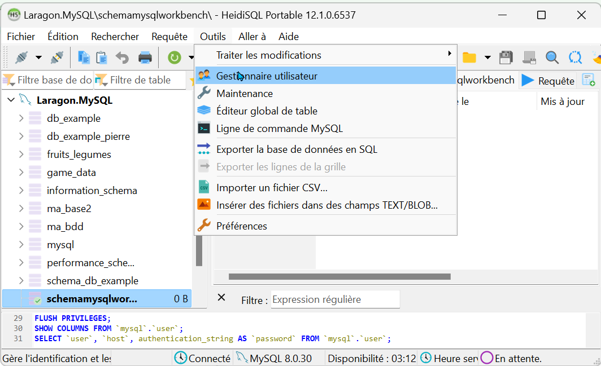Click the copy icon in the toolbar

[84, 57]
